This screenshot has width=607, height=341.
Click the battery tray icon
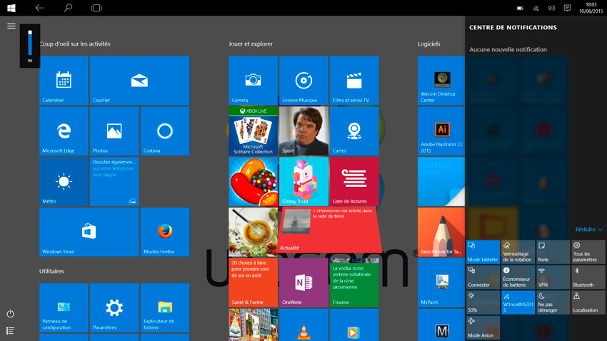click(521, 8)
